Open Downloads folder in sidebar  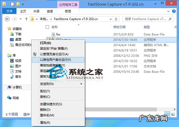[16, 34]
